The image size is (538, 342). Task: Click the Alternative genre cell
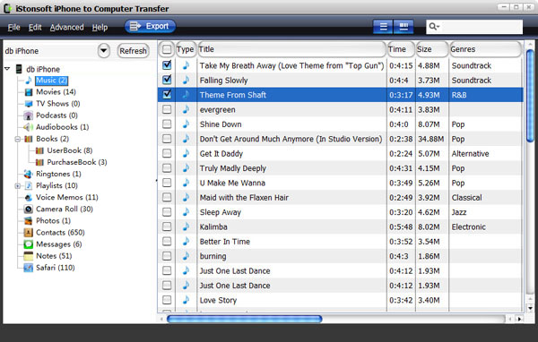tap(470, 153)
